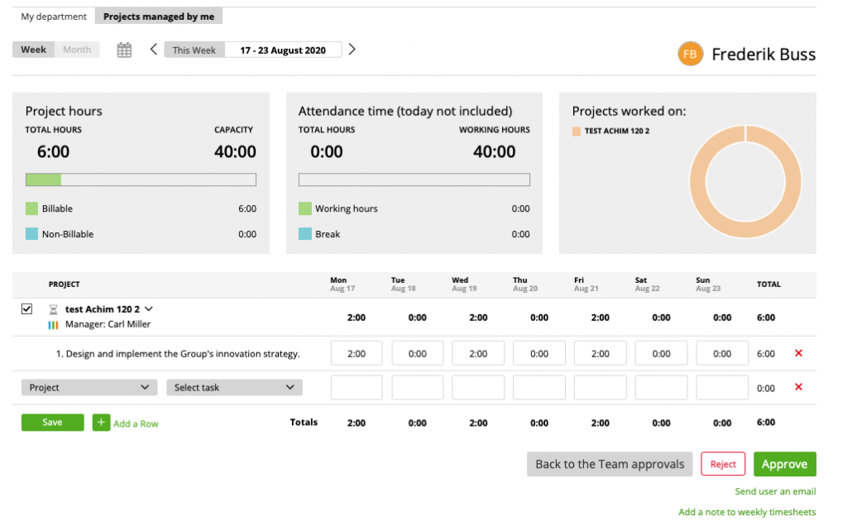Go to next week using the right arrow
Image resolution: width=847 pixels, height=526 pixels.
[352, 49]
